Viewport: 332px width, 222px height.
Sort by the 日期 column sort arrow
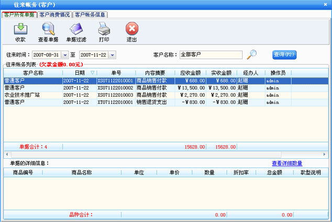pyautogui.click(x=93, y=73)
